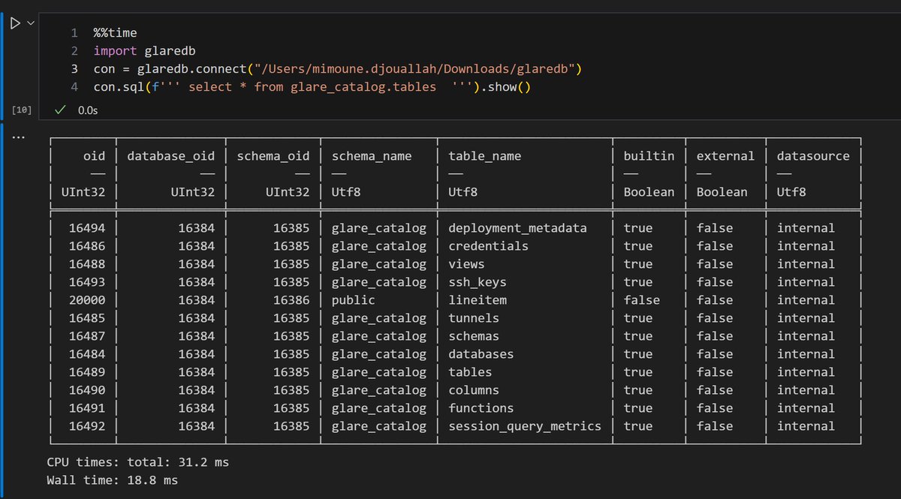The image size is (901, 499).
Task: Click the tables row in table_name column
Action: tap(470, 372)
